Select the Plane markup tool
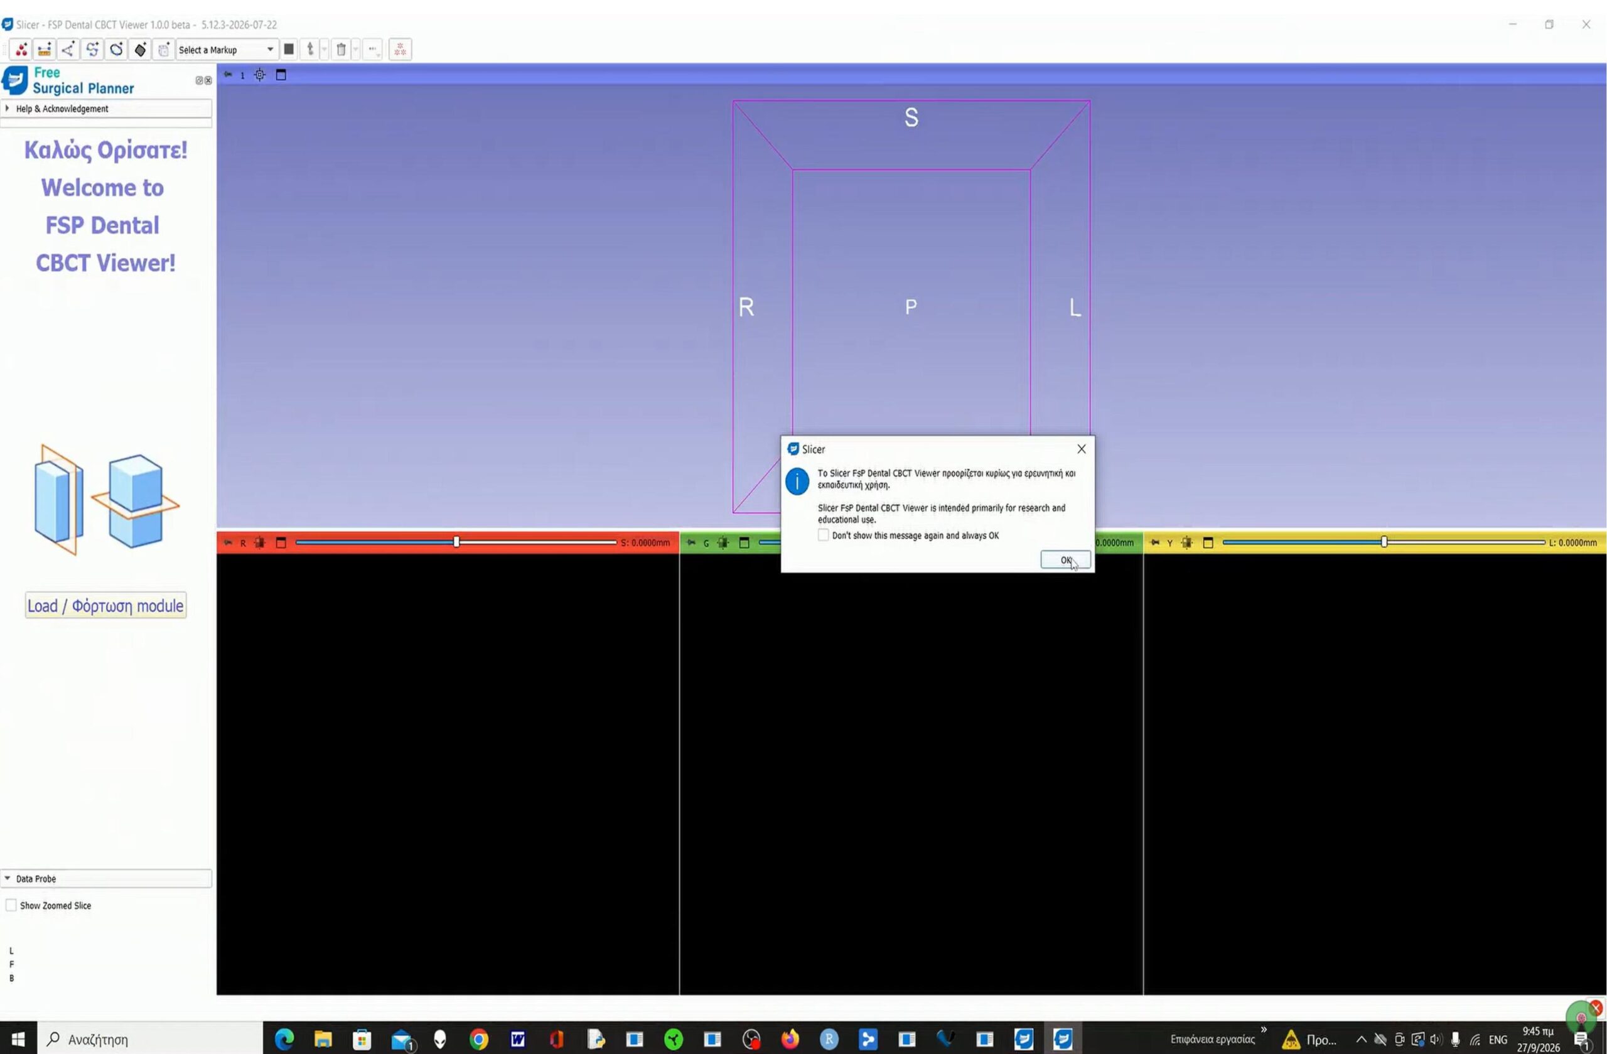This screenshot has height=1054, width=1607. [x=140, y=50]
